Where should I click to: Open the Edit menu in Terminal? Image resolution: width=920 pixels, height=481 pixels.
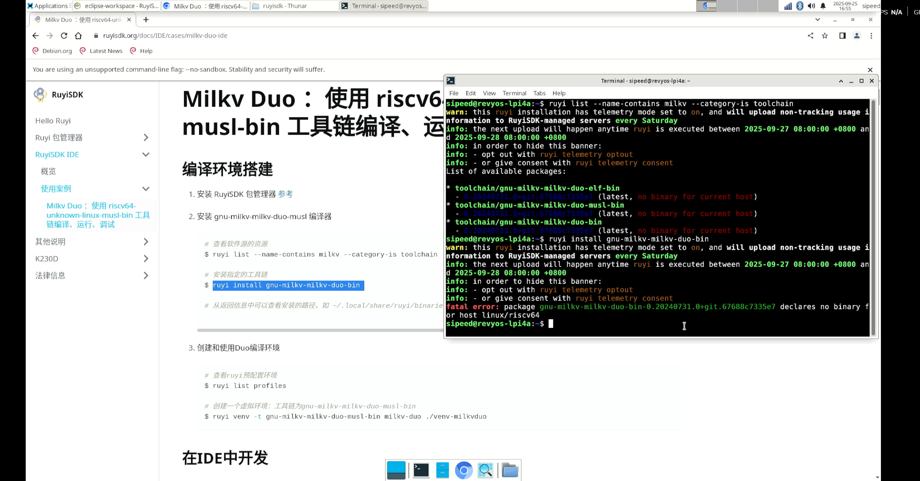(470, 93)
